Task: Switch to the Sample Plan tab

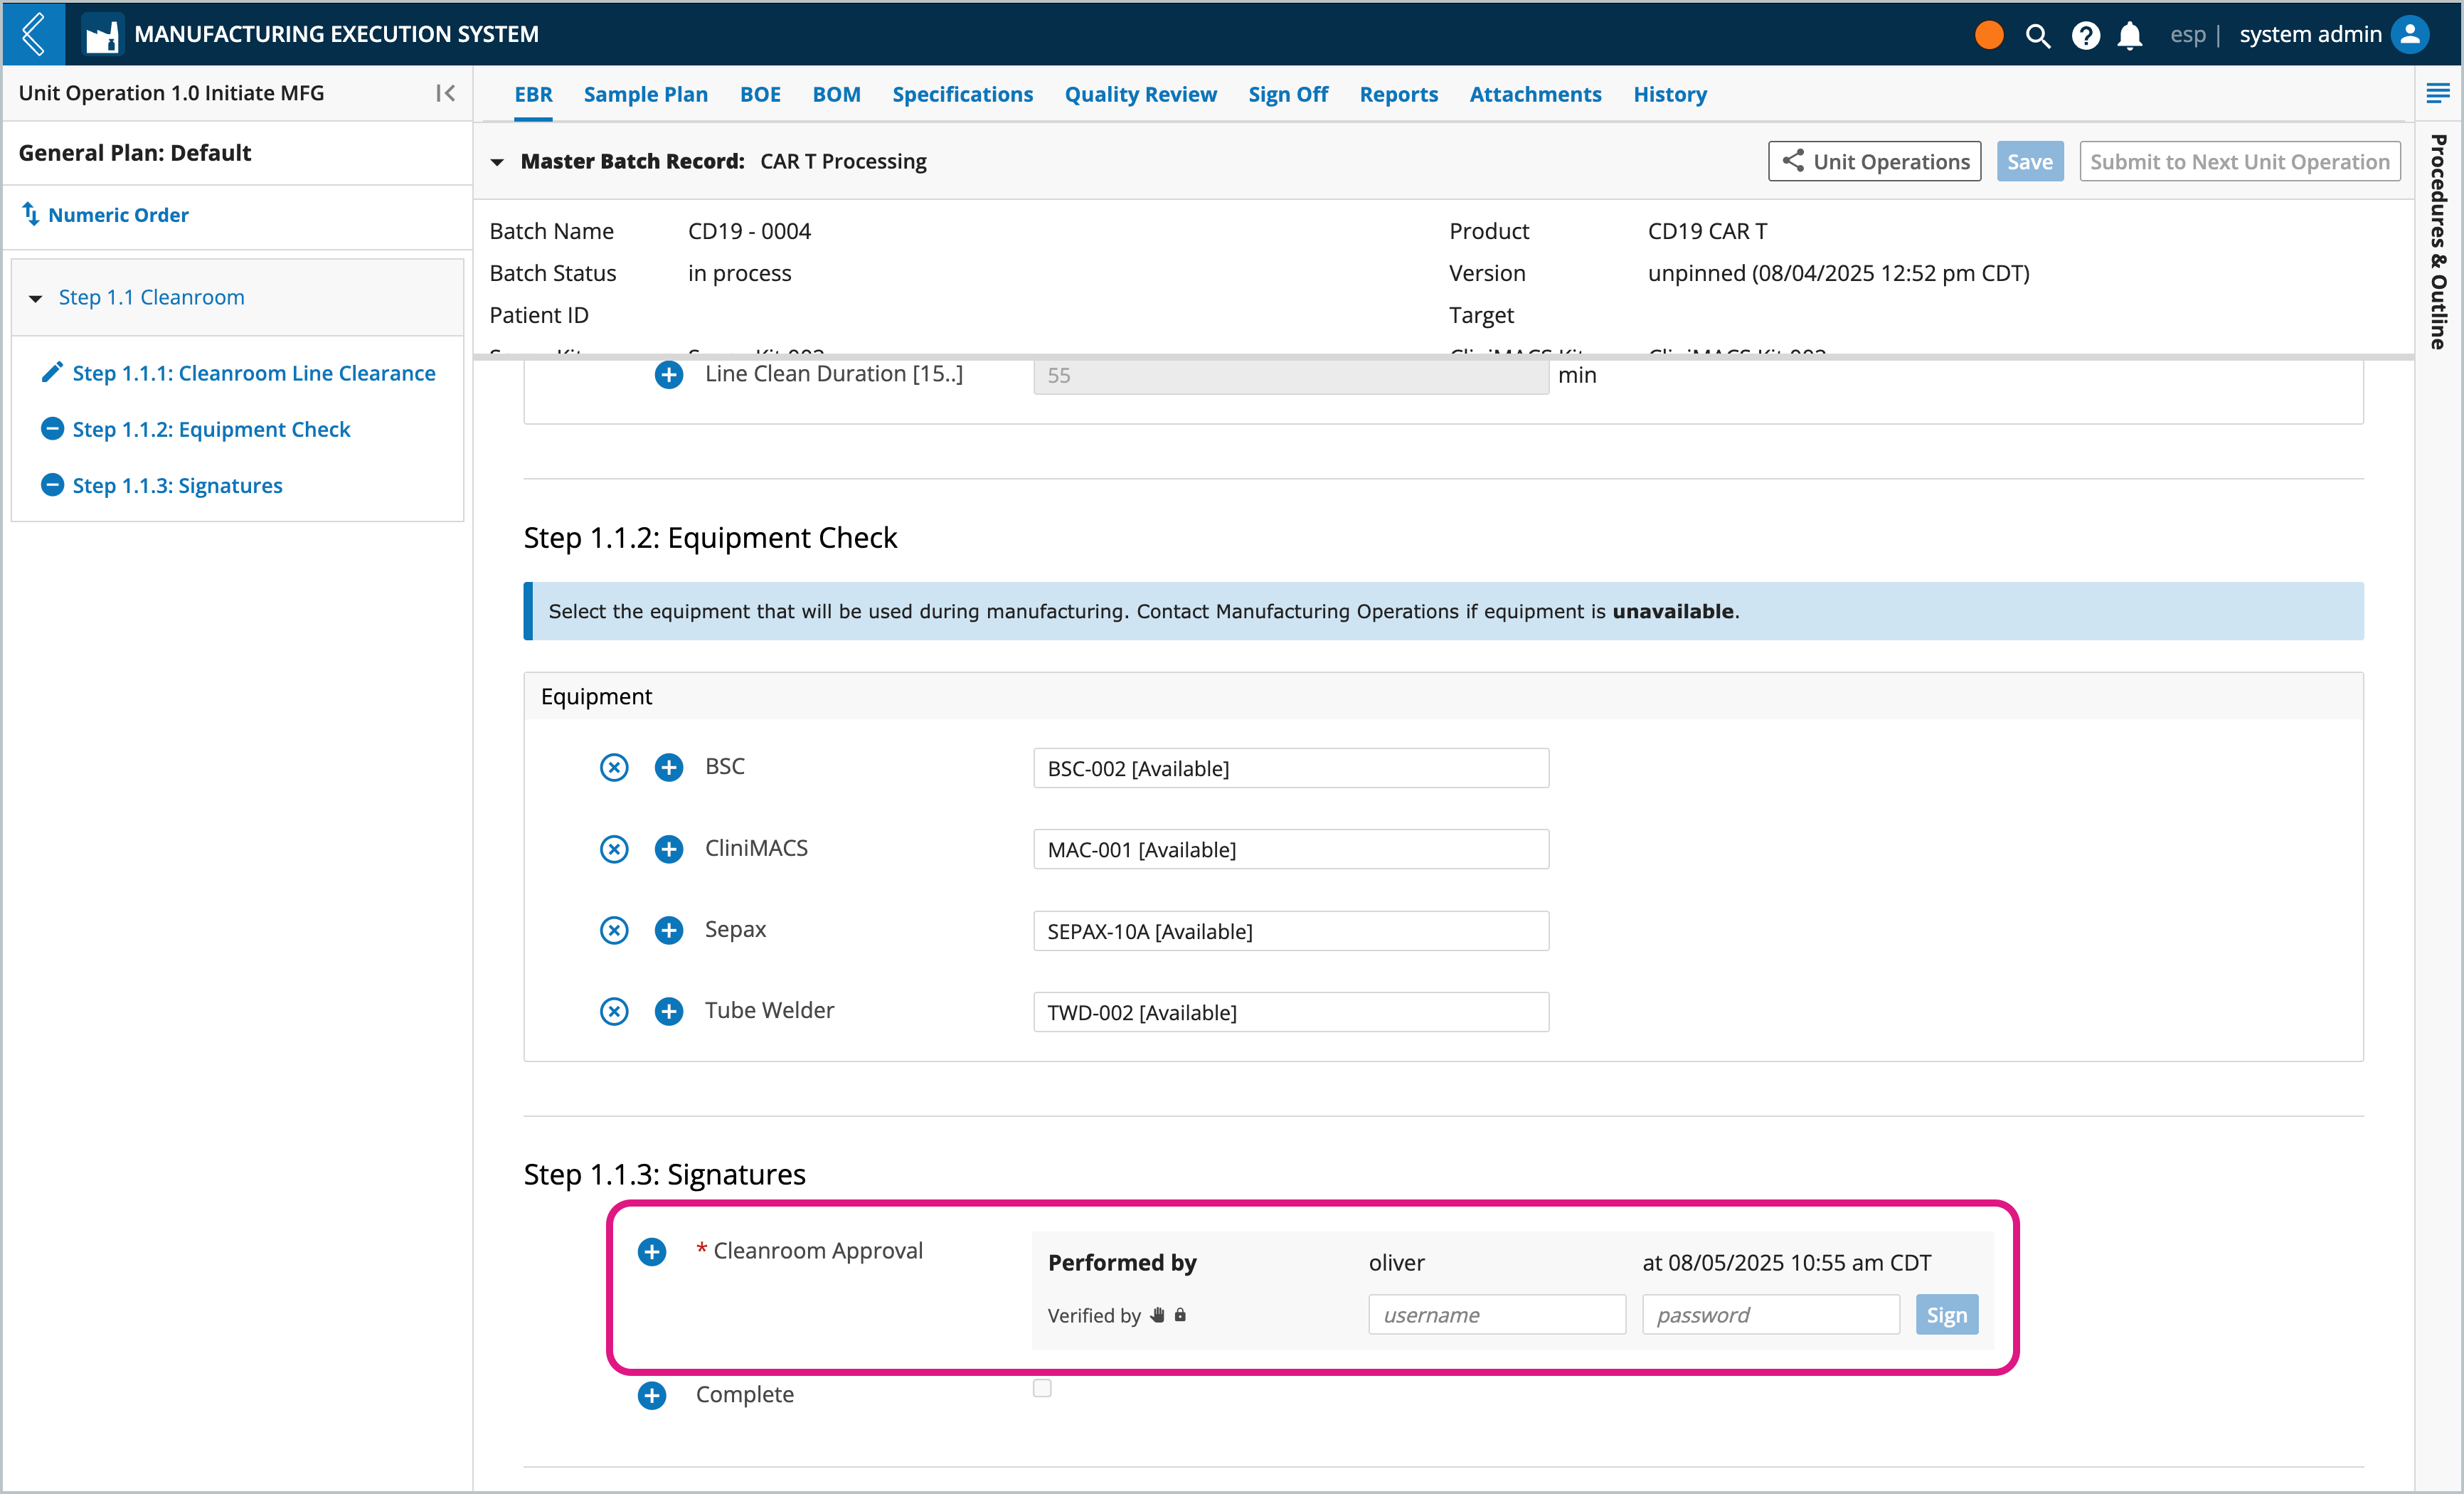Action: pyautogui.click(x=646, y=94)
